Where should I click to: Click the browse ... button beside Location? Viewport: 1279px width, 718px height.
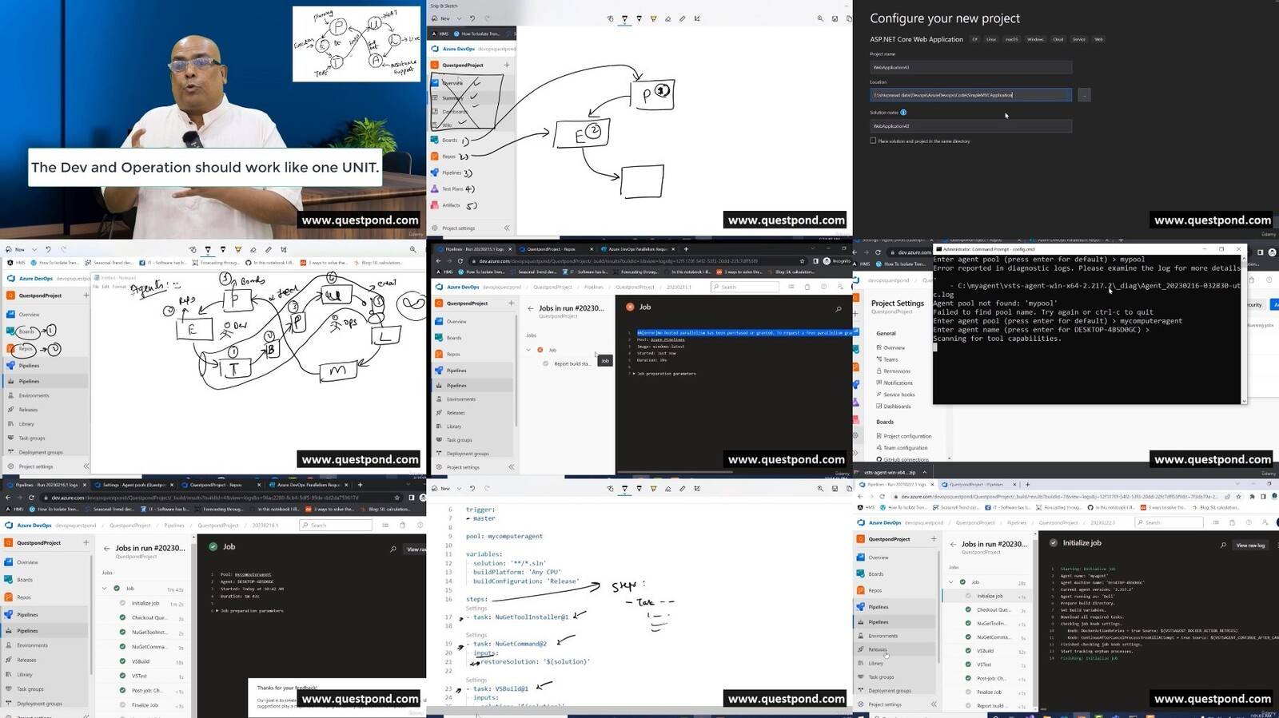[x=1084, y=95]
